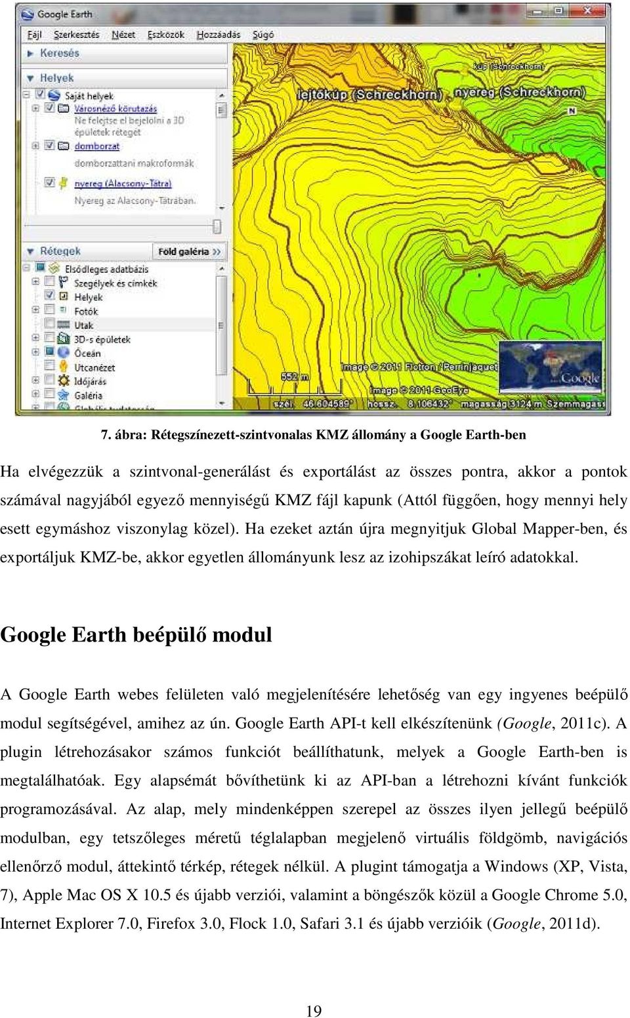
Task: Enable the Utcanézet checkbox
Action: 49,366
